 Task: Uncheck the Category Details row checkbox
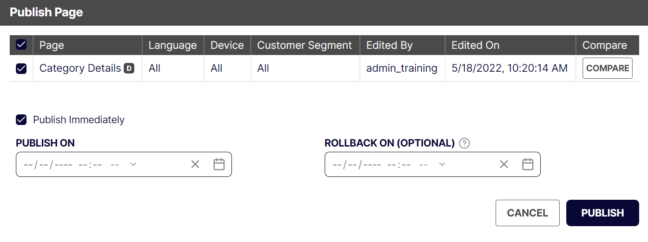tap(21, 68)
